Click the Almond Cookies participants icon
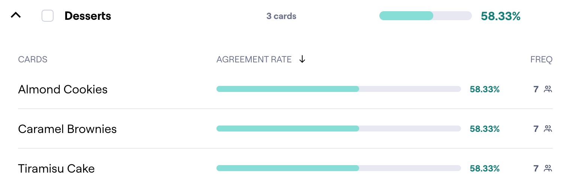 548,89
